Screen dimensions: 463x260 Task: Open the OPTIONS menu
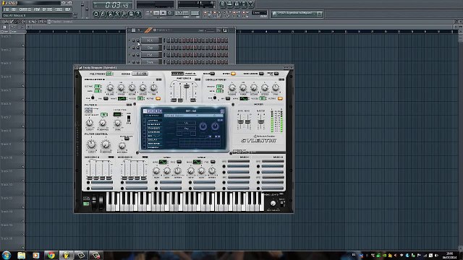coord(47,9)
